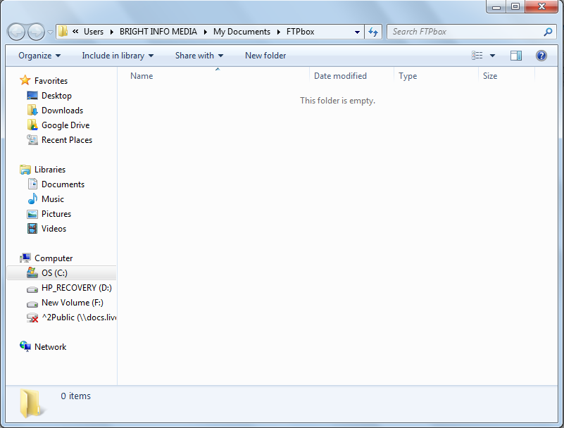Open Desktop from Favorites list
Viewport: 564px width, 428px height.
click(x=56, y=96)
